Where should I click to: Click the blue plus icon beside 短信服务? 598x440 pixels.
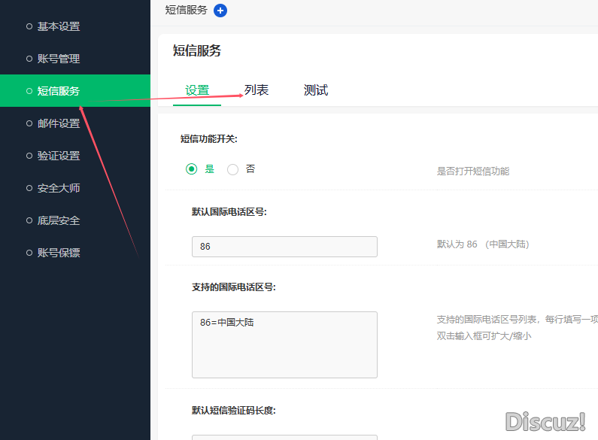220,11
